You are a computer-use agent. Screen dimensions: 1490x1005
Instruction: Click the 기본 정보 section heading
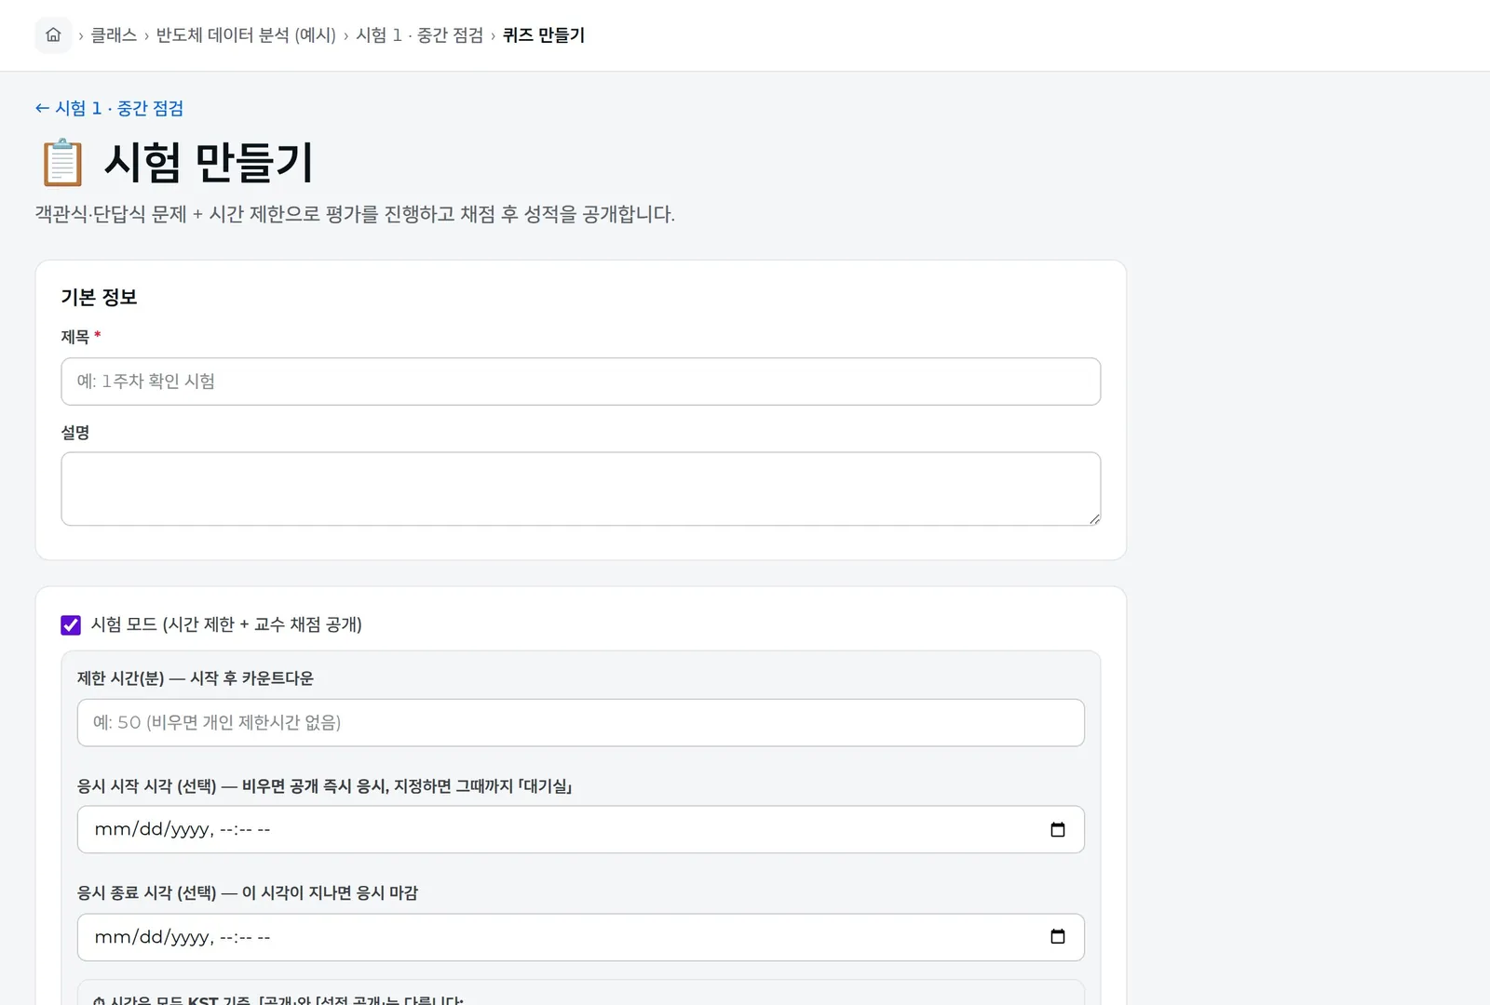click(x=99, y=297)
